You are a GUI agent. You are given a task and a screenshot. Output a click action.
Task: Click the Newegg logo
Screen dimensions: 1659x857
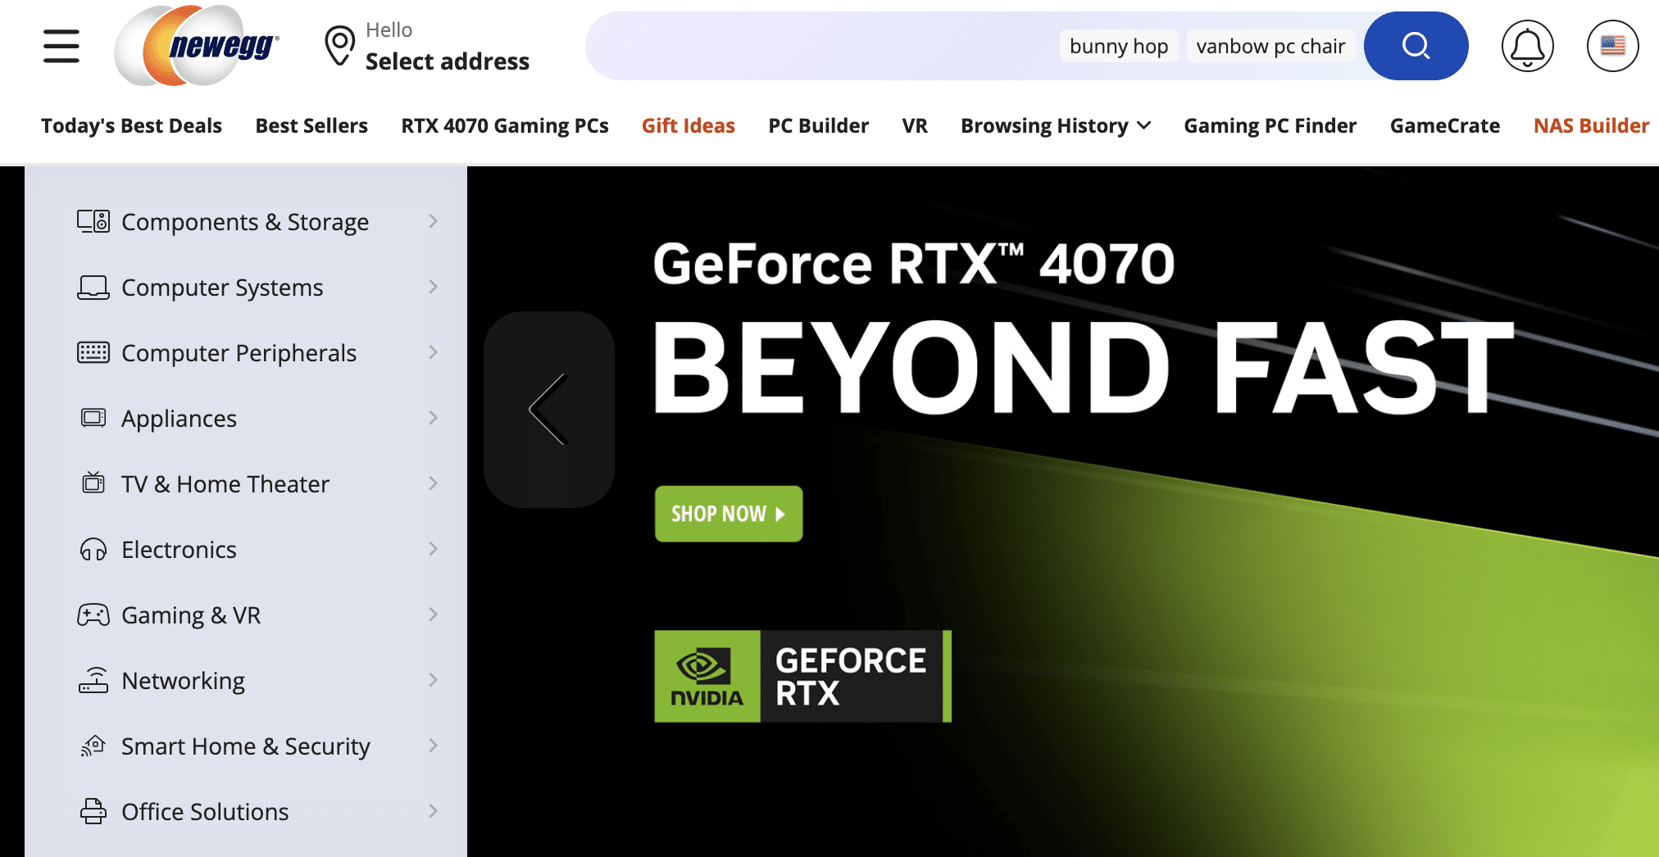pyautogui.click(x=198, y=46)
